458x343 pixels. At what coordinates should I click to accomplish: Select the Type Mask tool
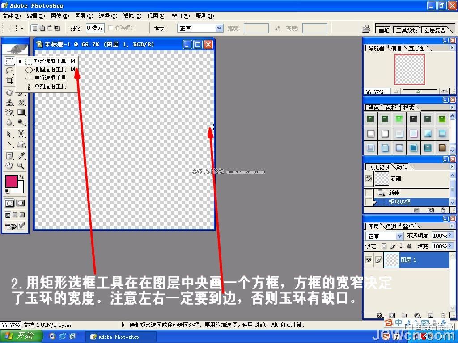coord(21,134)
